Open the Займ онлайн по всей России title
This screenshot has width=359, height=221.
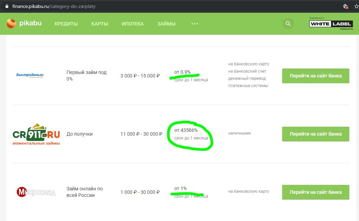pos(85,192)
